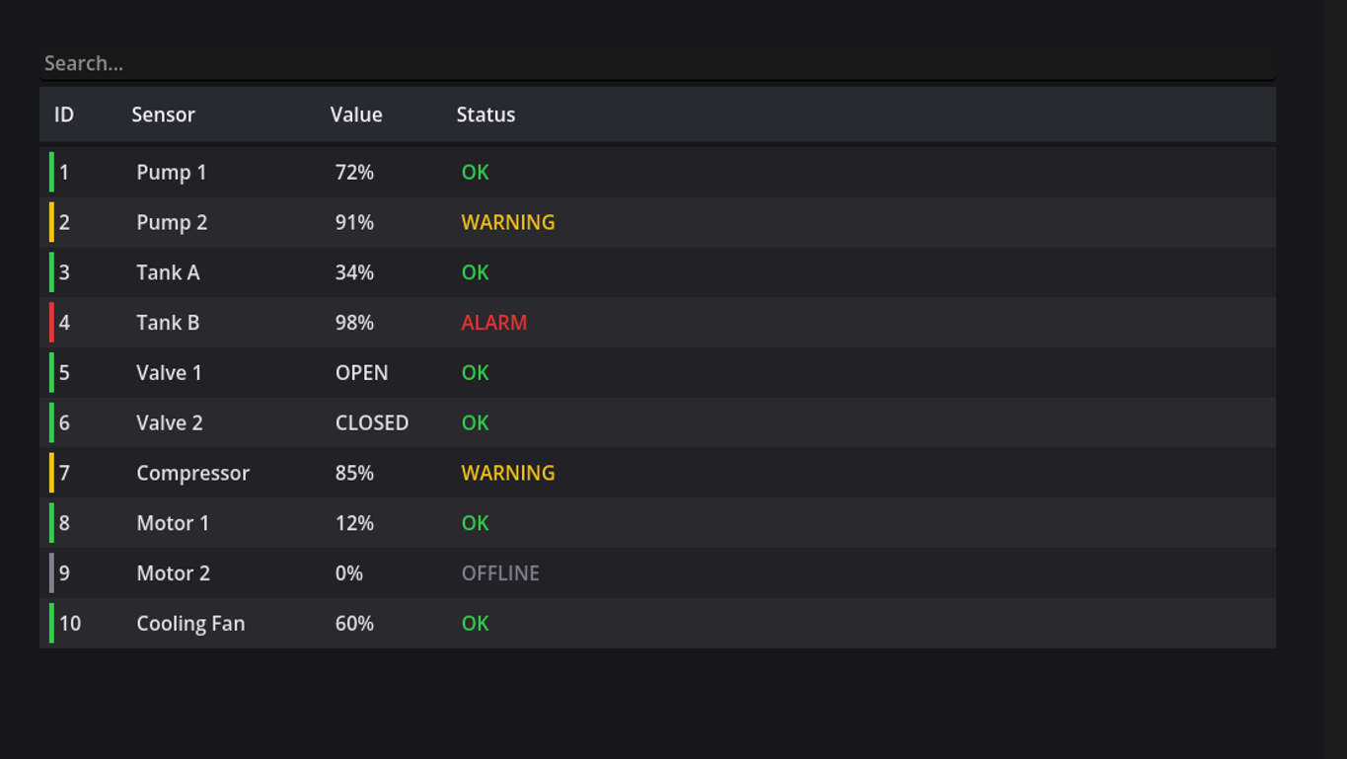Click the Motor 2 OFFLINE status
This screenshot has width=1347, height=759.
point(500,573)
